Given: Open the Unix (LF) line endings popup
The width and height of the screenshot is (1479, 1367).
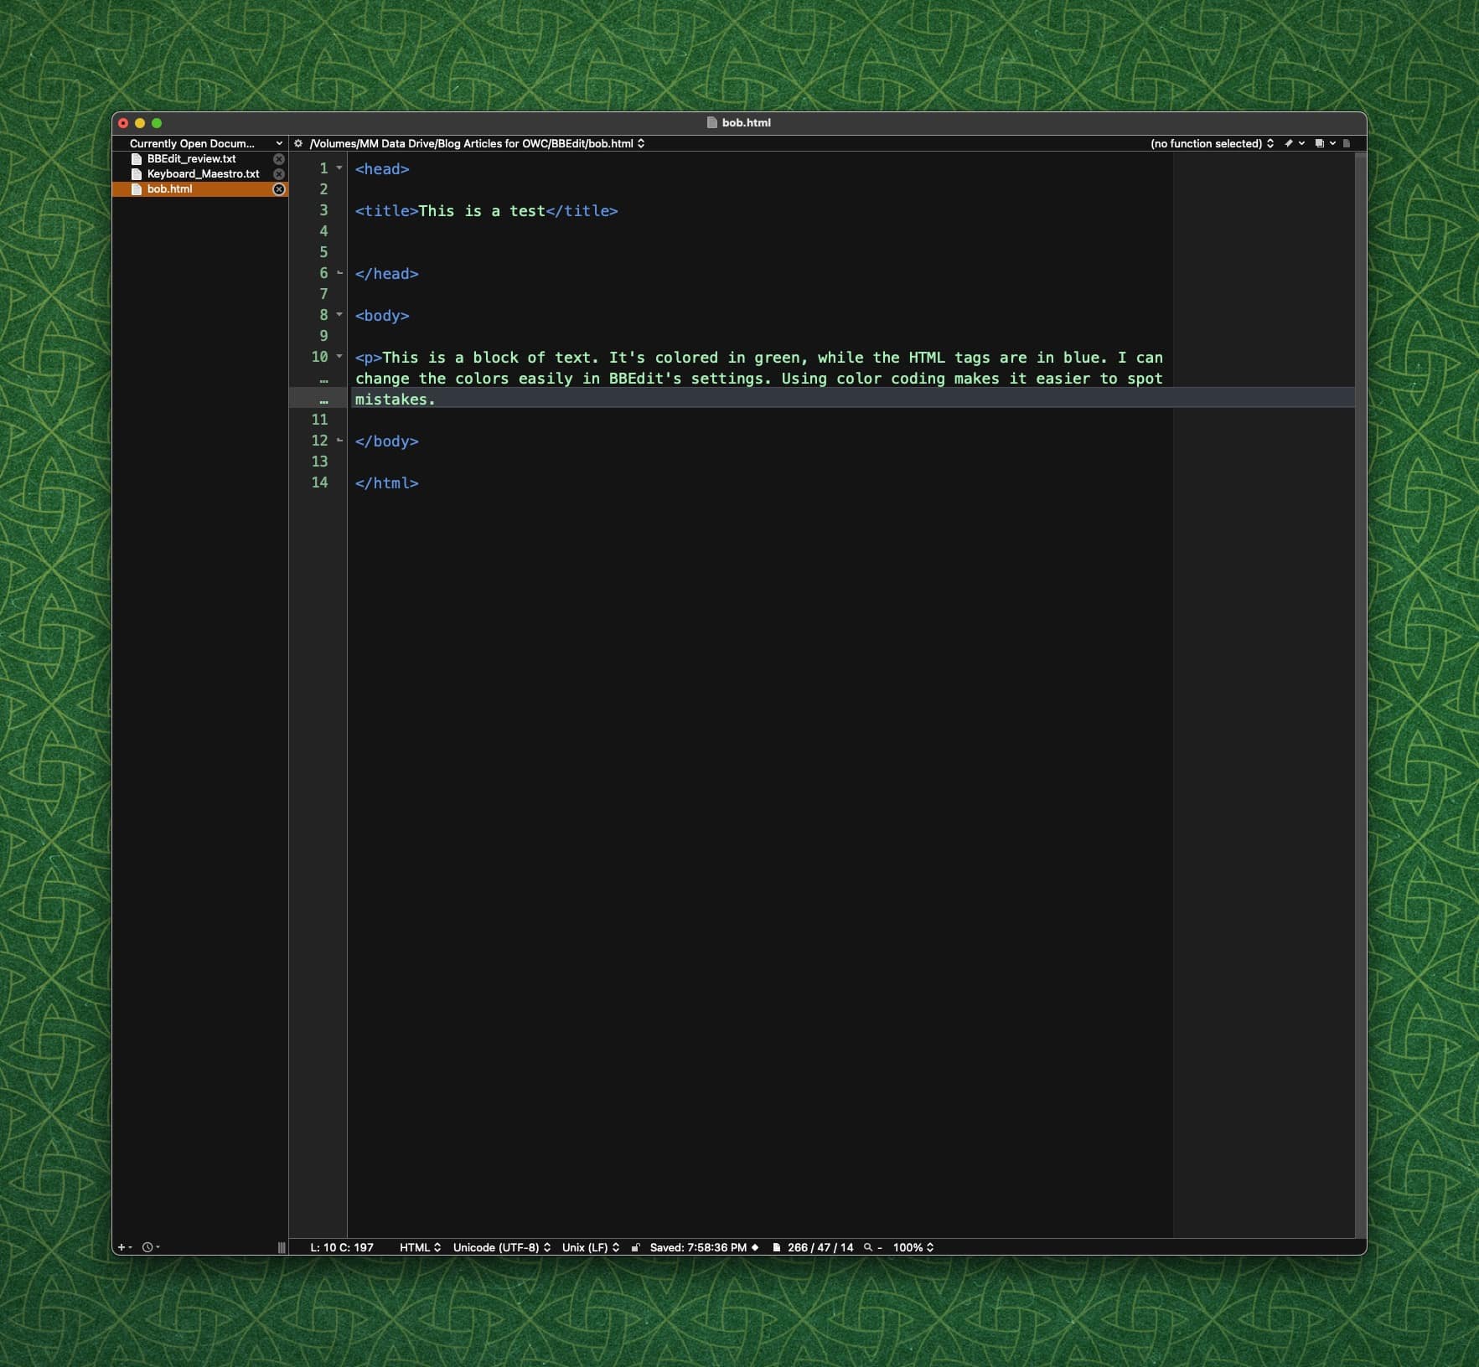Looking at the screenshot, I should (x=590, y=1247).
